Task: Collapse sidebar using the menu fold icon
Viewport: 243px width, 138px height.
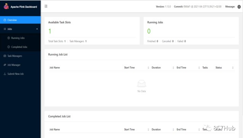Action: [46, 6]
